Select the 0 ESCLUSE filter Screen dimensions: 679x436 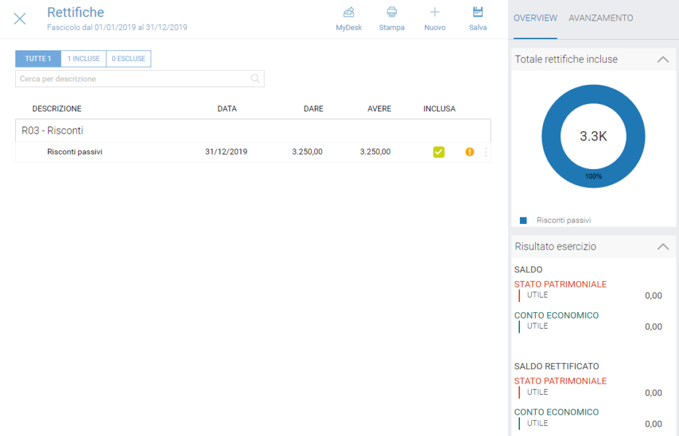(x=129, y=59)
